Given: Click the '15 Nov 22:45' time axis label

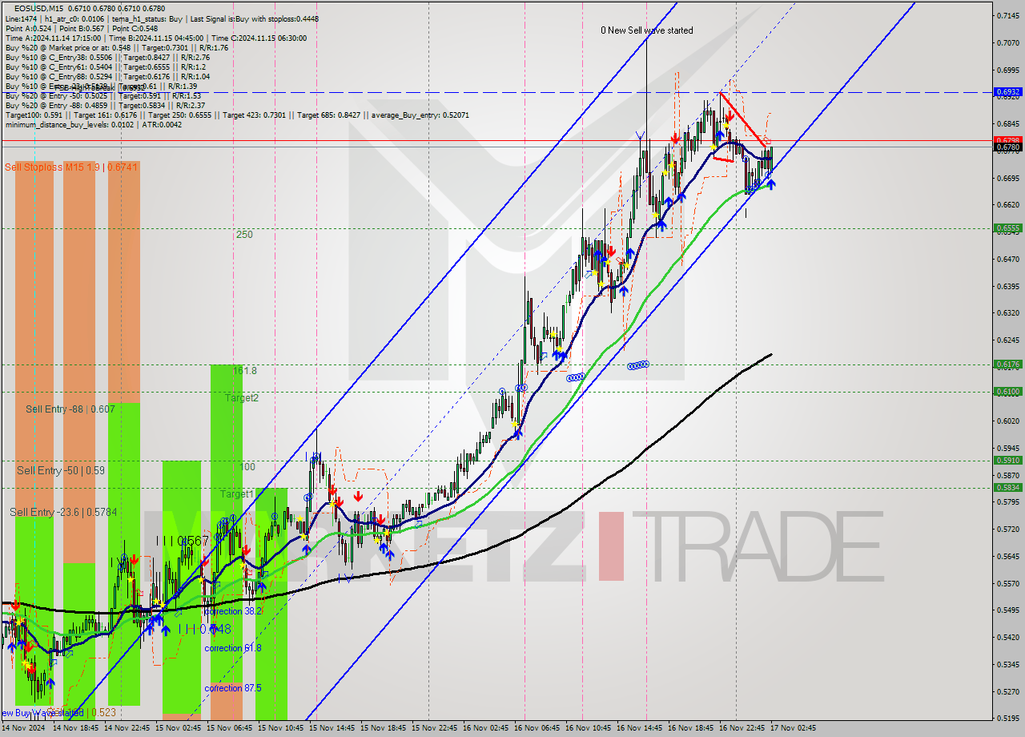Looking at the screenshot, I should tap(435, 728).
